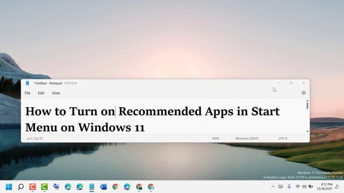Screen dimensions: 344x193
Task: Show hidden tray icons chevron
Action: [x=273, y=187]
